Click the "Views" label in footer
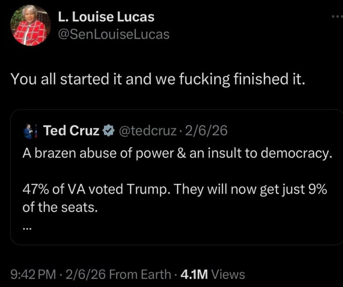The height and width of the screenshot is (287, 343). [x=228, y=275]
